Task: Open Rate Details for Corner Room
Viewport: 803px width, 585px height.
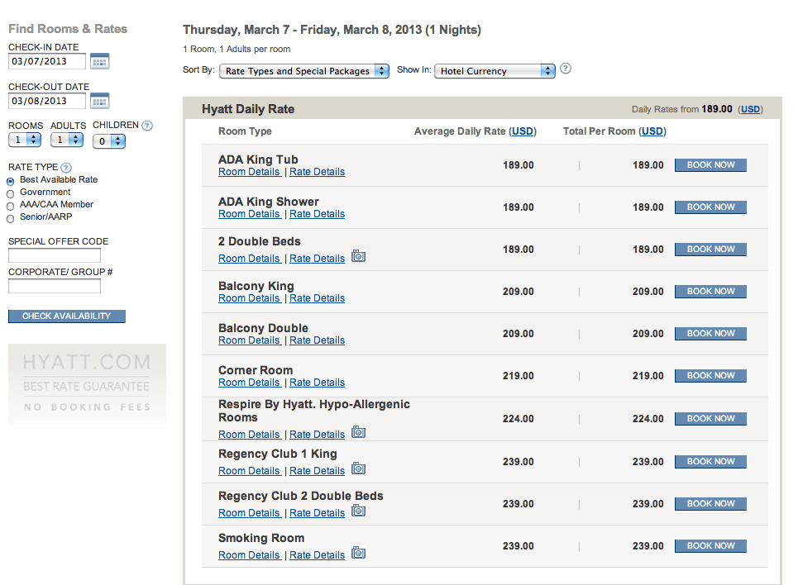Action: tap(317, 383)
